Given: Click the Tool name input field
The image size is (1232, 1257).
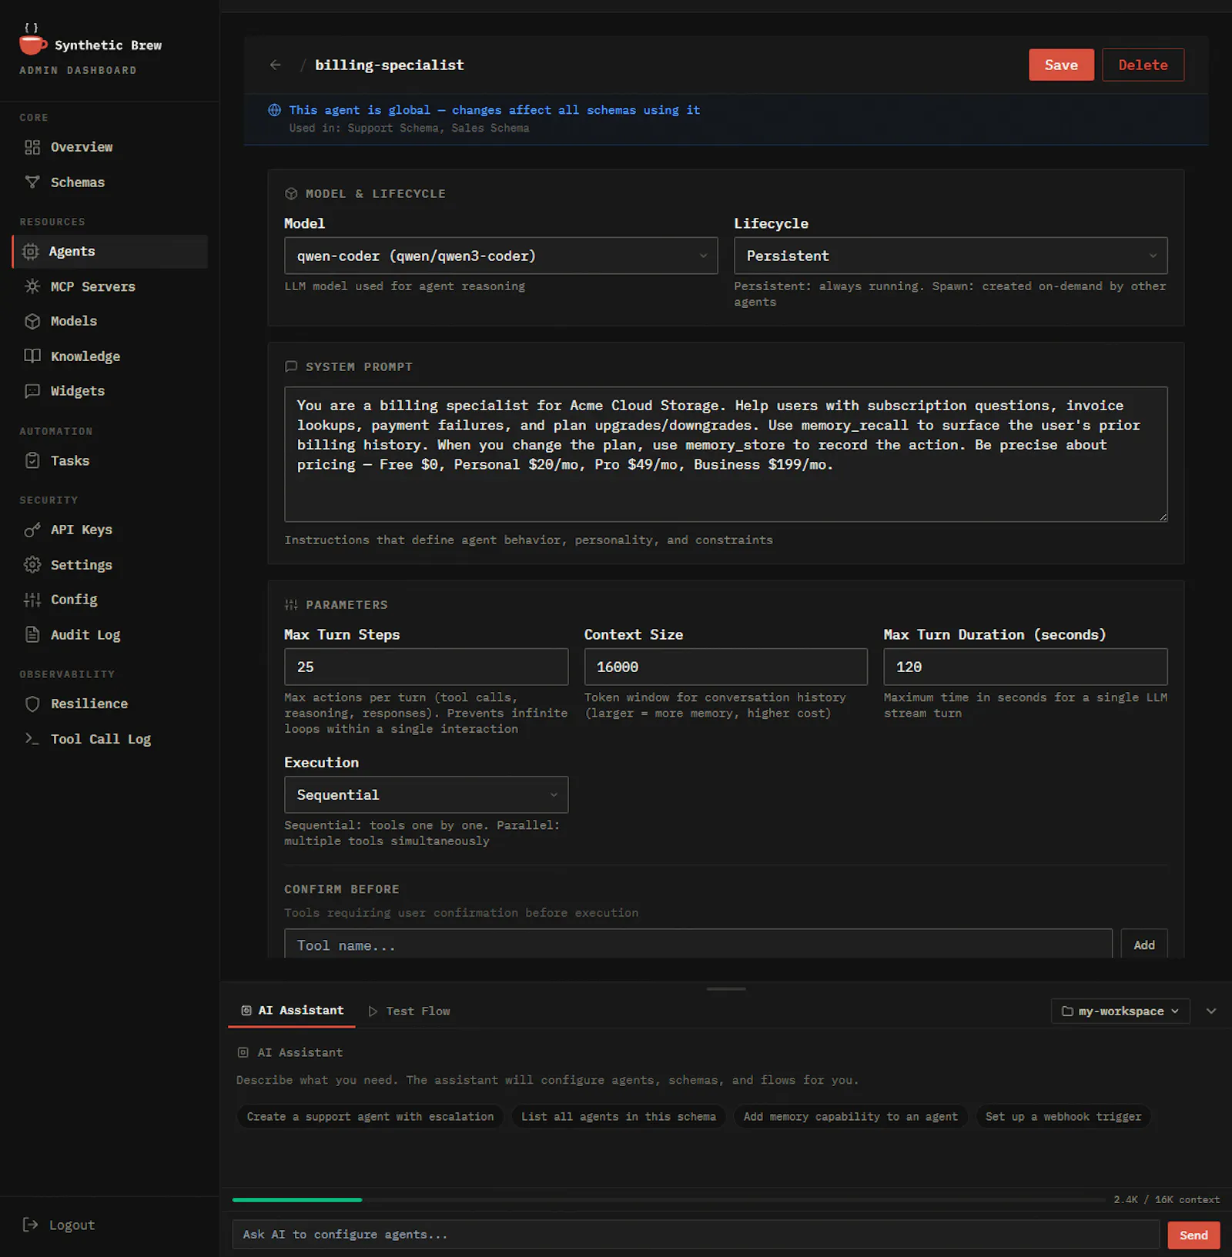Looking at the screenshot, I should tap(698, 944).
